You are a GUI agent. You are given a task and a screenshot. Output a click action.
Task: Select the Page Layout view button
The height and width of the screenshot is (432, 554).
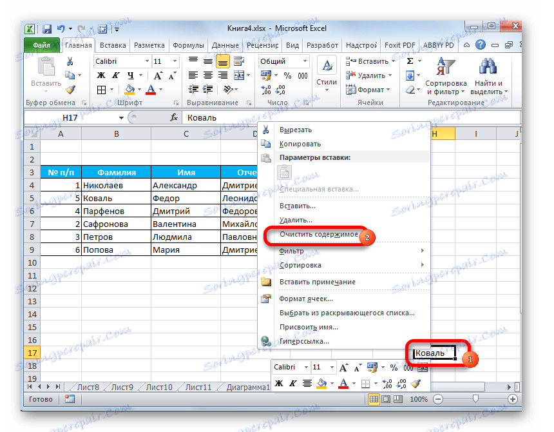pos(386,399)
